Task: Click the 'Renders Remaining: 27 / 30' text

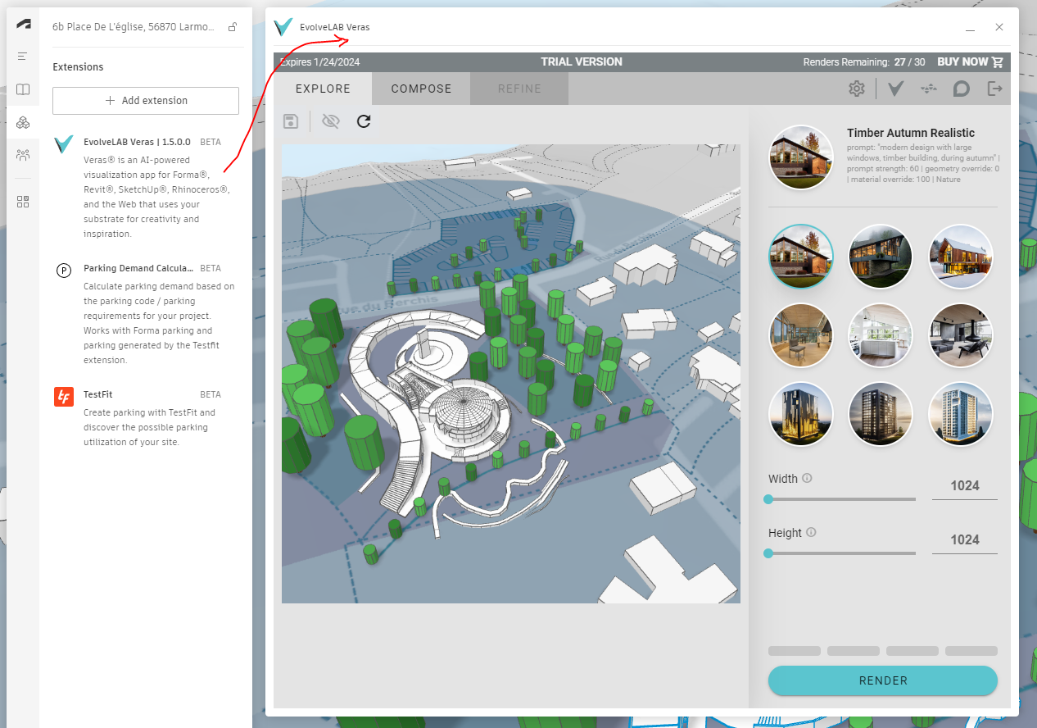Action: point(865,62)
